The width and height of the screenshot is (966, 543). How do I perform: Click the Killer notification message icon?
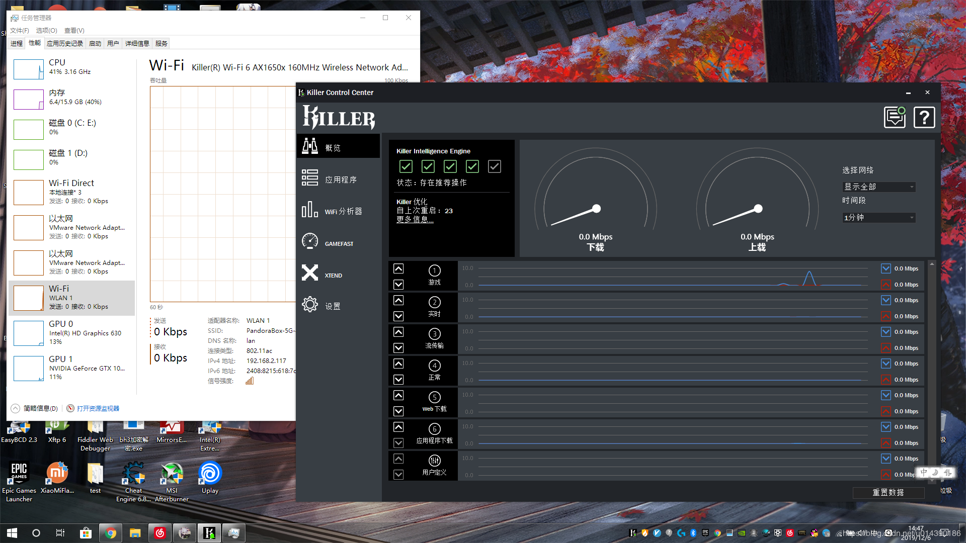pyautogui.click(x=895, y=117)
